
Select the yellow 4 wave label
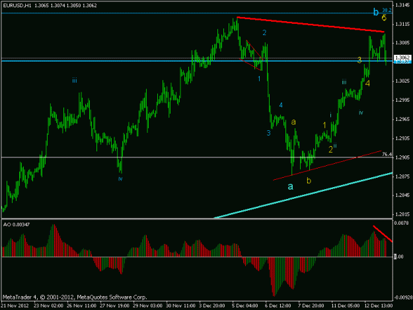[x=367, y=83]
